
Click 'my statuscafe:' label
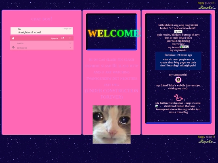tap(178, 50)
